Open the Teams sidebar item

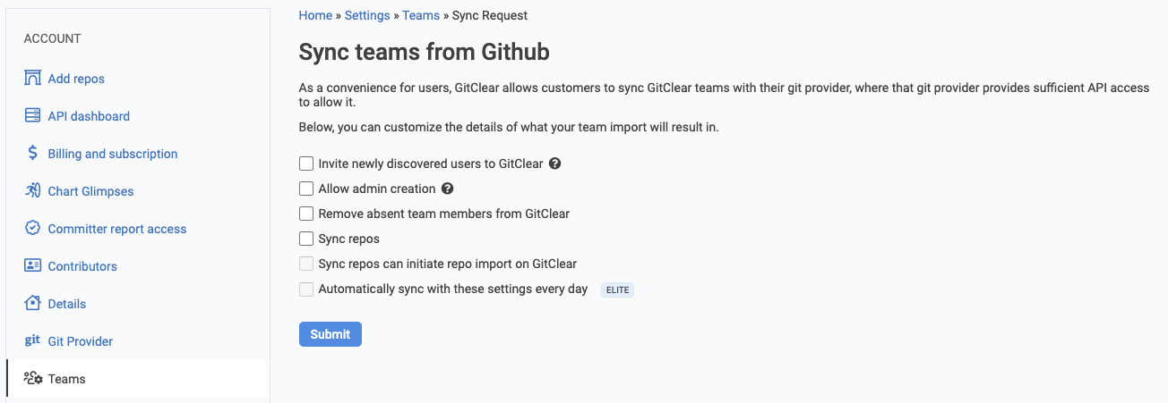[x=66, y=379]
